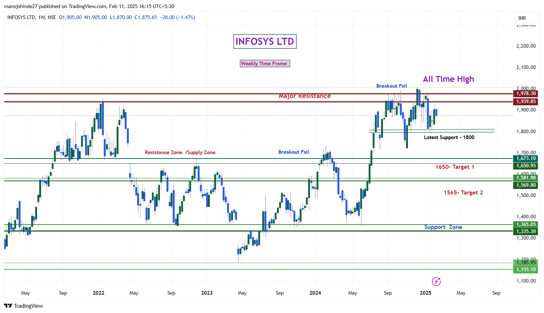
Task: Click Breakout Fail label beside All Time High
Action: pos(391,86)
